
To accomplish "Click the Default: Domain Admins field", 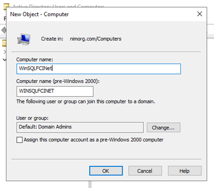I will tap(80, 127).
